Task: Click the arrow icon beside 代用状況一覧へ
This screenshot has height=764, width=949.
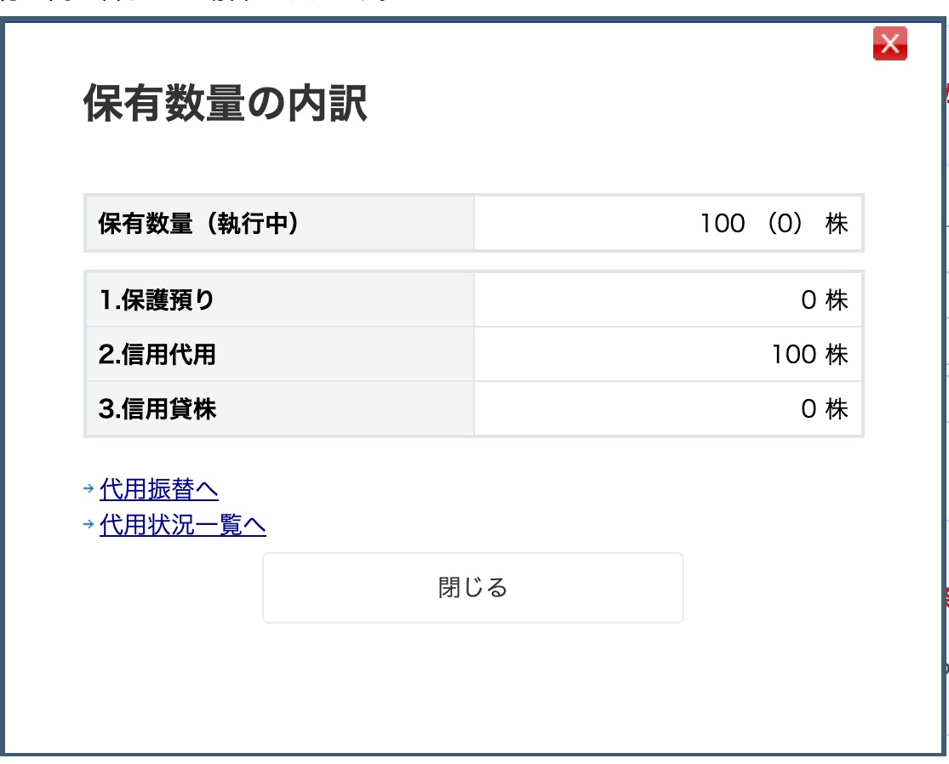Action: (x=89, y=524)
